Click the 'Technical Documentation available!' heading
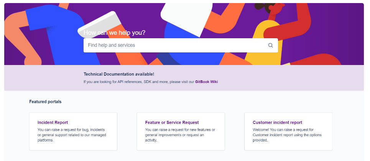This screenshot has width=370, height=161. [119, 74]
